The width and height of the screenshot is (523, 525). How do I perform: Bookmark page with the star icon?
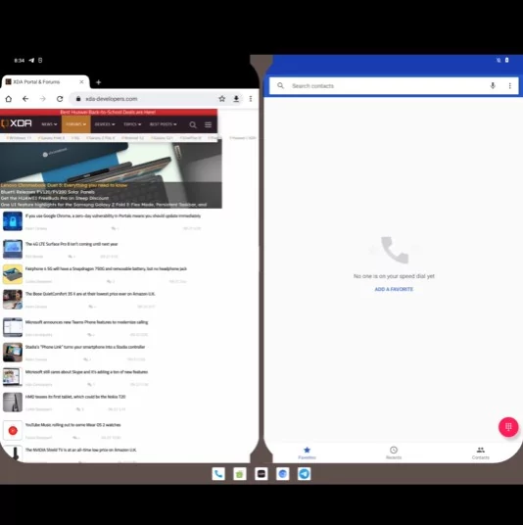(221, 99)
